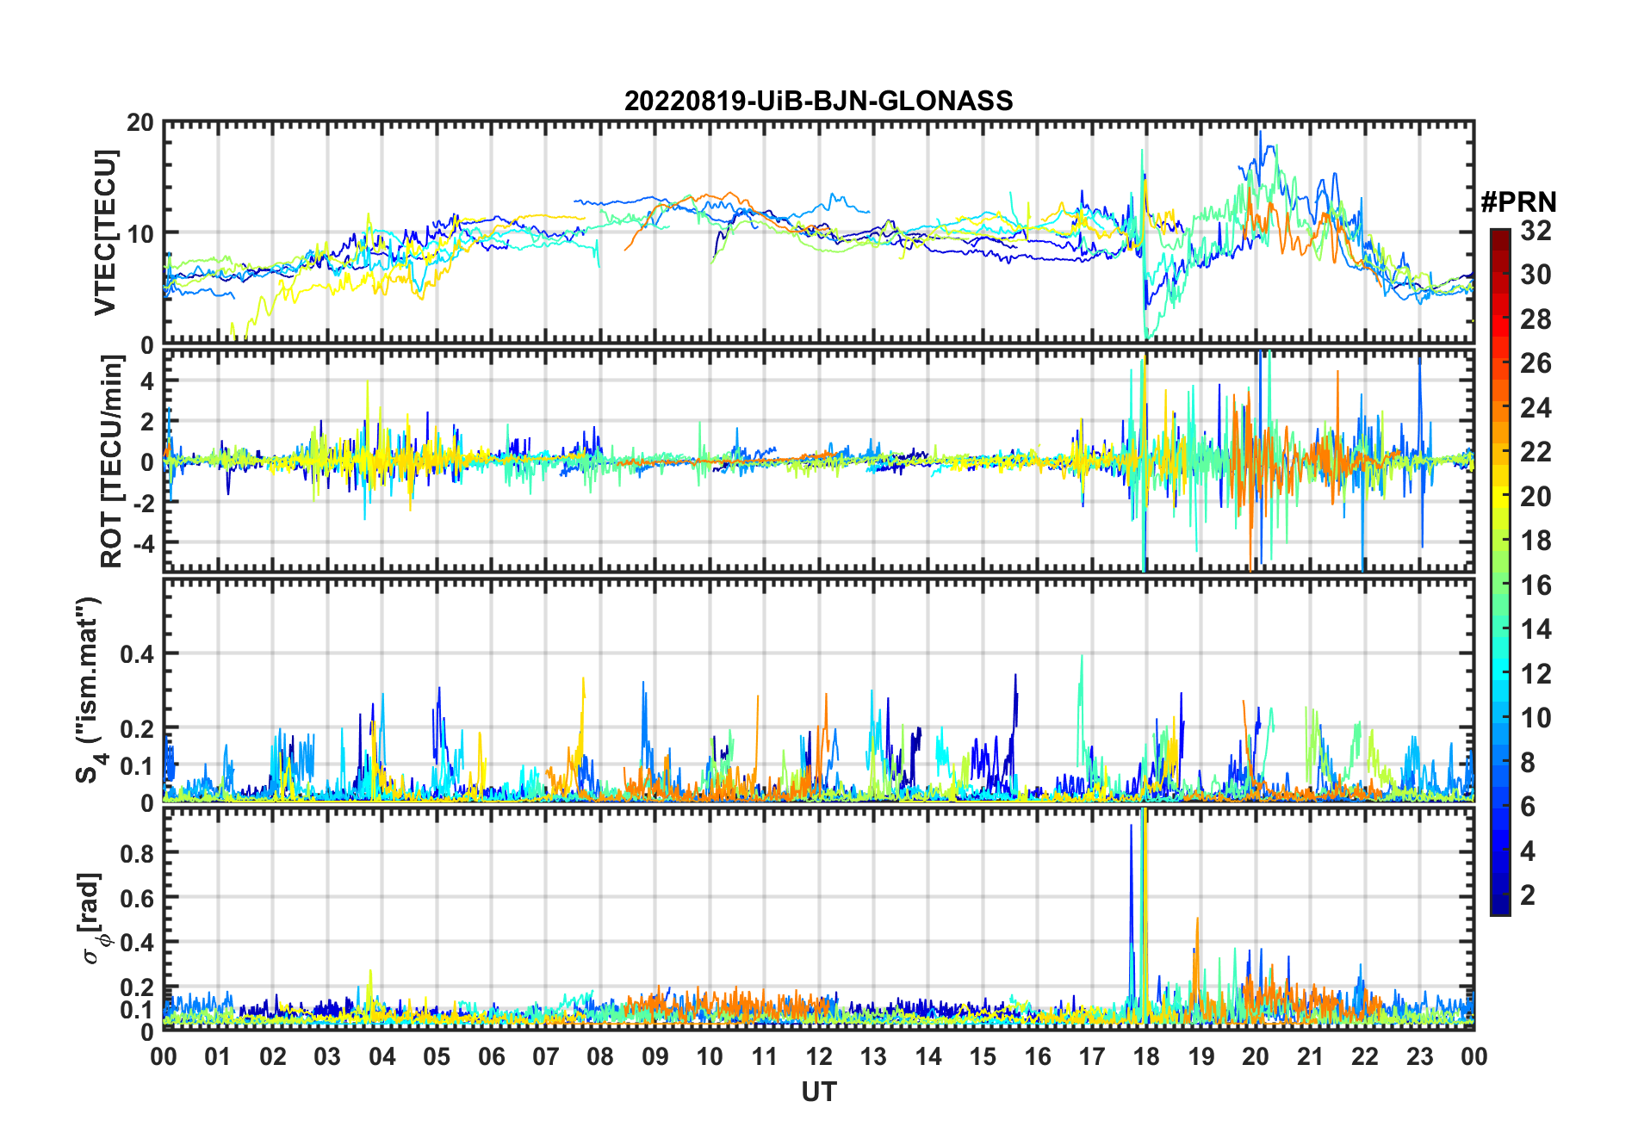Screen dimensions: 1638x1145
Task: Click colorbar tick label 2
Action: [1528, 895]
